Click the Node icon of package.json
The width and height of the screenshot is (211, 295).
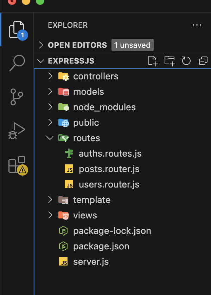(63, 246)
